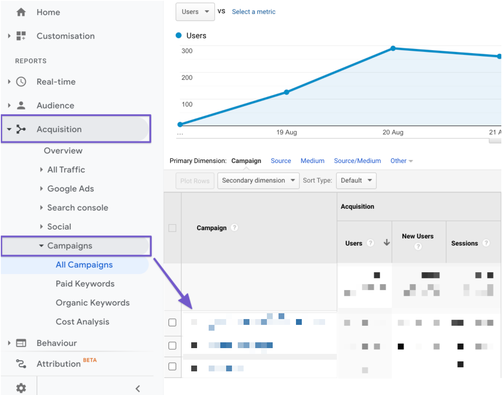Open the Home section via its house icon
The image size is (503, 395).
coord(20,12)
